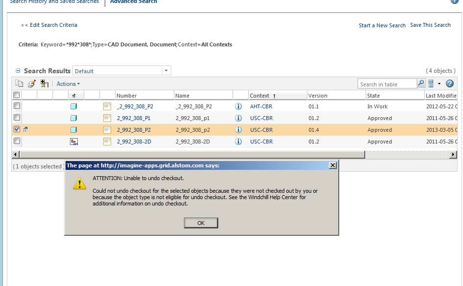Image resolution: width=463 pixels, height=286 pixels.
Task: Click the Edit pencil icon in toolbar
Action: (x=32, y=83)
